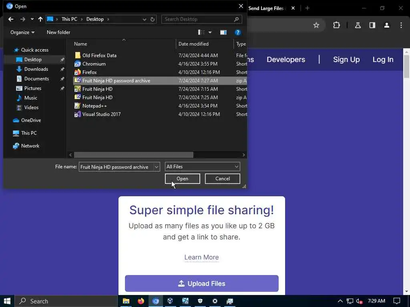Follow the Learn More link
The image size is (410, 307).
point(202,257)
